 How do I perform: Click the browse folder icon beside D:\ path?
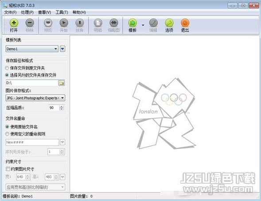62,83
